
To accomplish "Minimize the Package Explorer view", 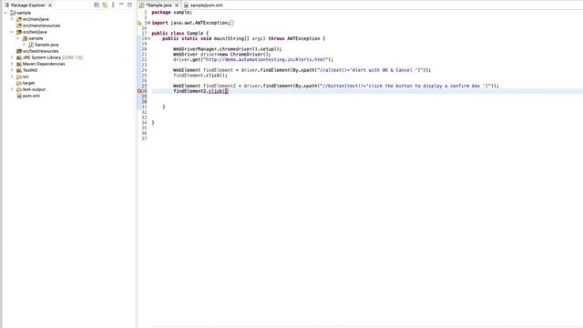I will [121, 5].
